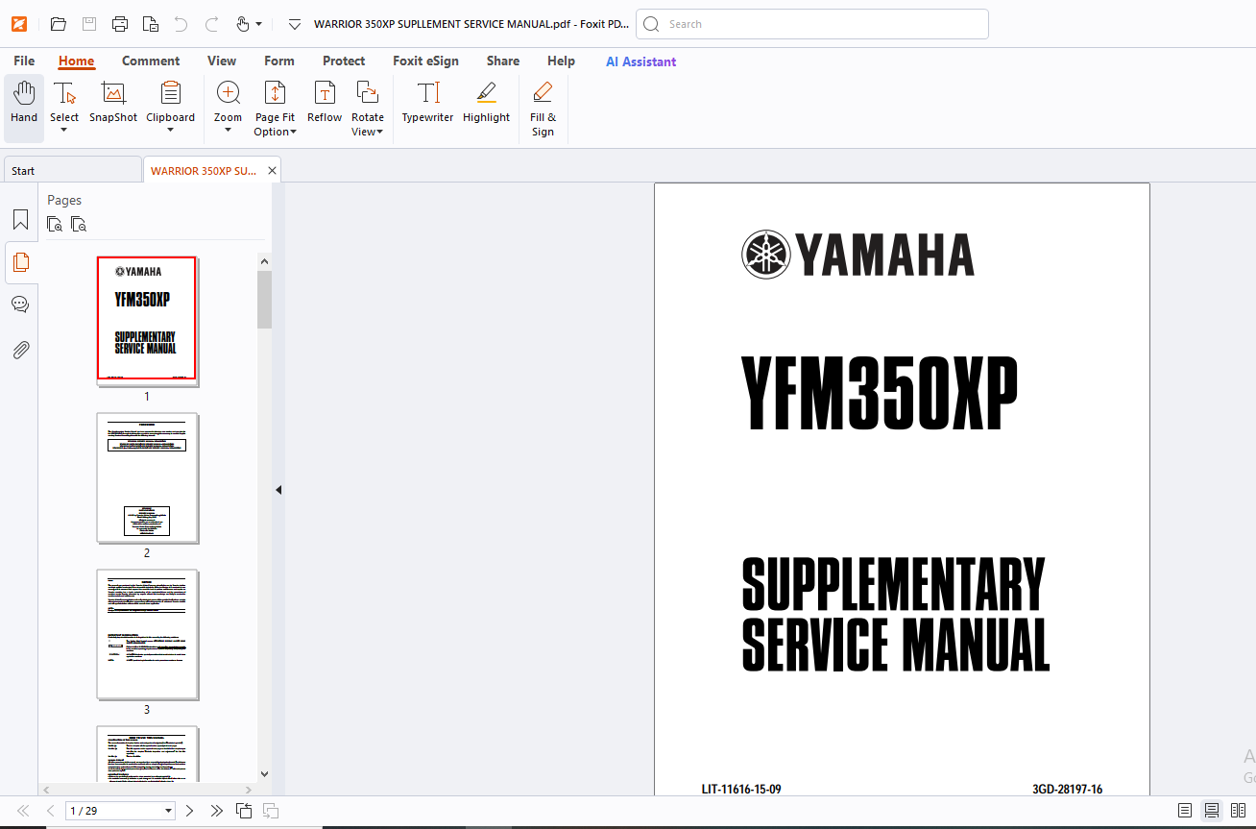Switch to single page view mode

tap(1185, 811)
